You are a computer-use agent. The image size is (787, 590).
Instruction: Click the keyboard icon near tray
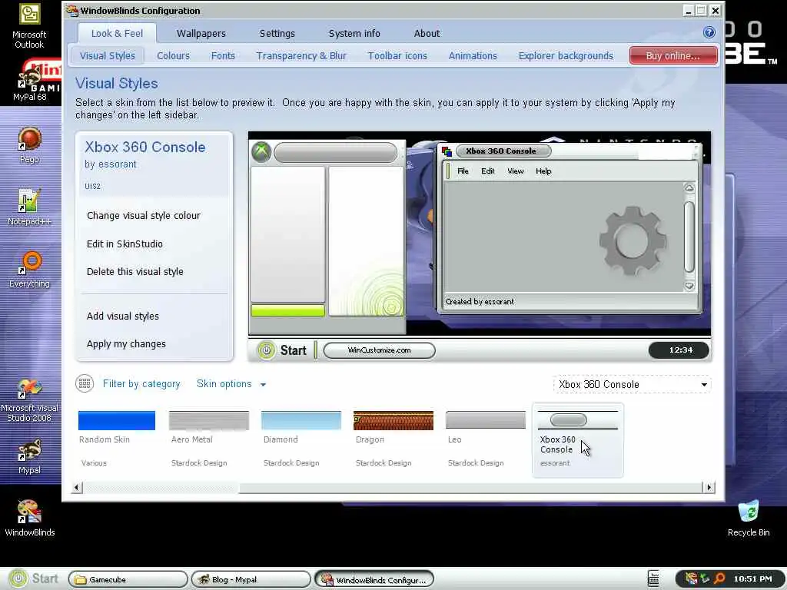(x=653, y=579)
